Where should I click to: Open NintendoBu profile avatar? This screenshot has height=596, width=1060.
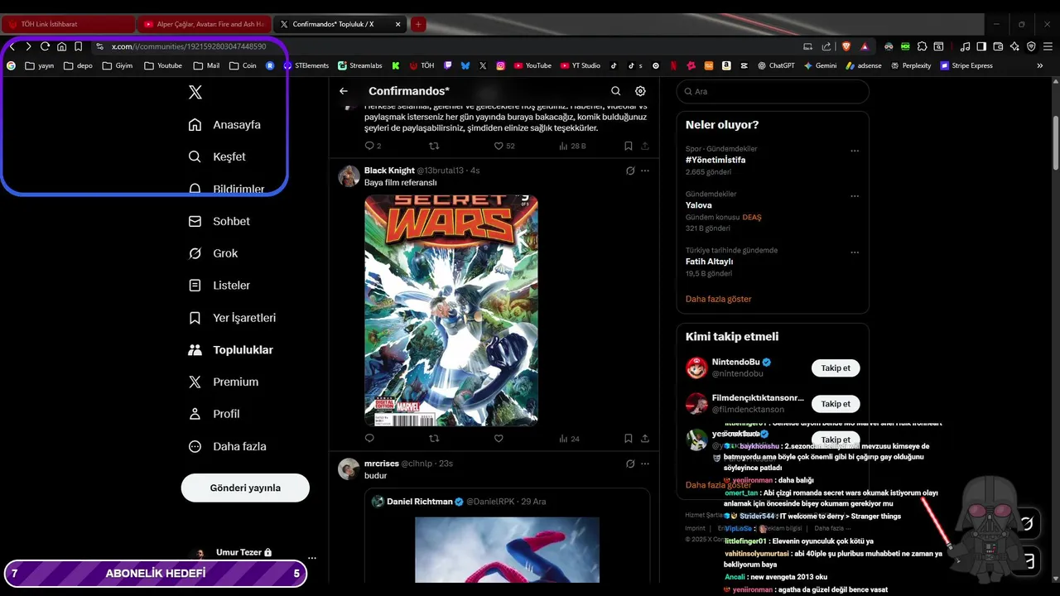696,368
